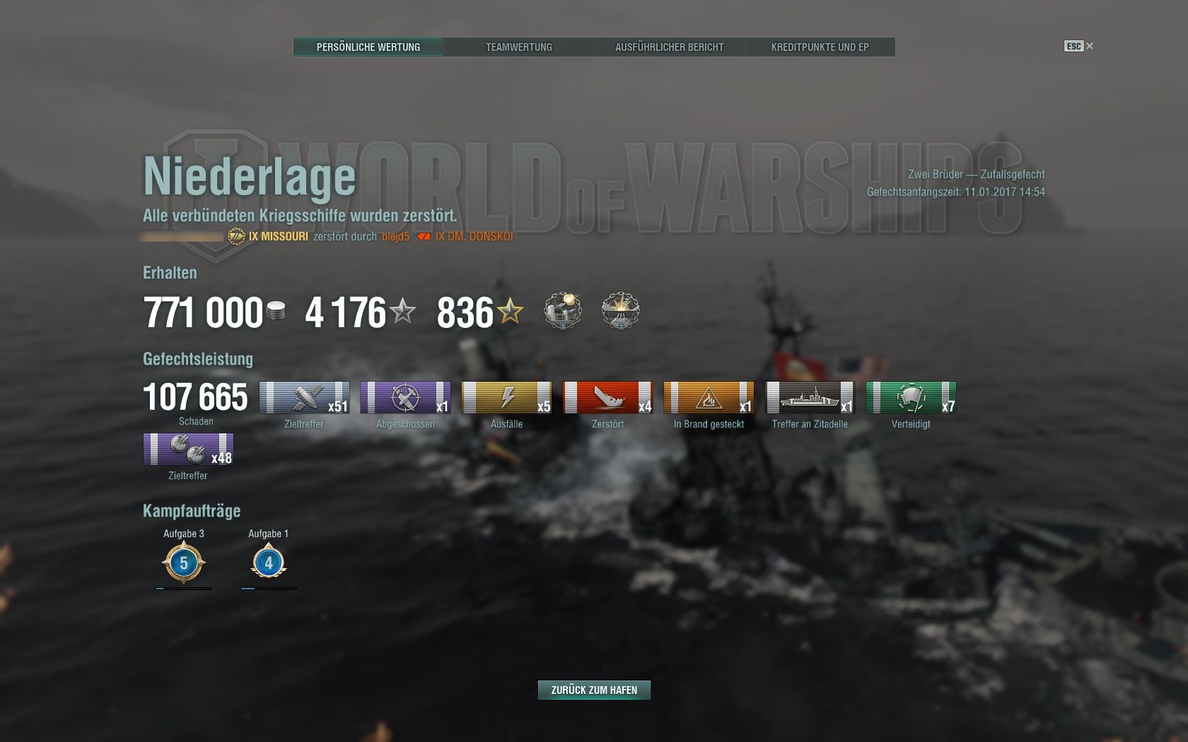
Task: Select the Zerstört red ribbon
Action: pos(607,397)
